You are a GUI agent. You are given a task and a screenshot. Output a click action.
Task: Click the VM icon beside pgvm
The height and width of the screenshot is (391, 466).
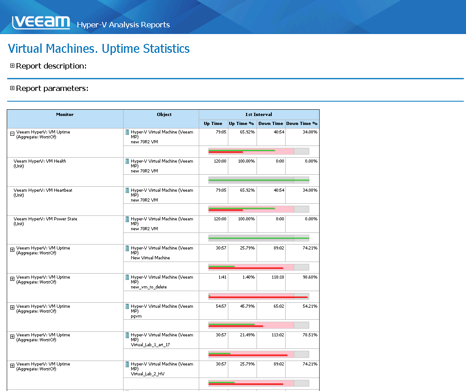pyautogui.click(x=127, y=306)
